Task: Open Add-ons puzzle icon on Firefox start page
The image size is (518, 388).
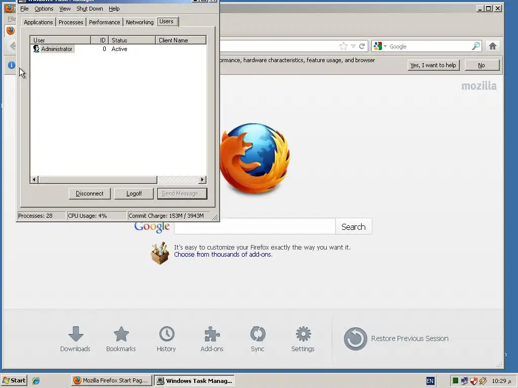Action: tap(212, 334)
